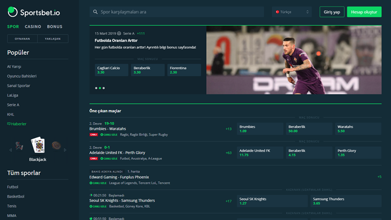Select the game icon right of Blackjack
391x220 pixels.
[x=56, y=145]
